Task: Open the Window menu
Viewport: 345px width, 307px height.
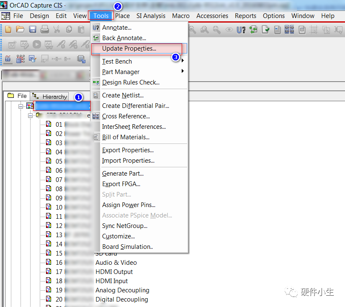Action: pyautogui.click(x=303, y=16)
